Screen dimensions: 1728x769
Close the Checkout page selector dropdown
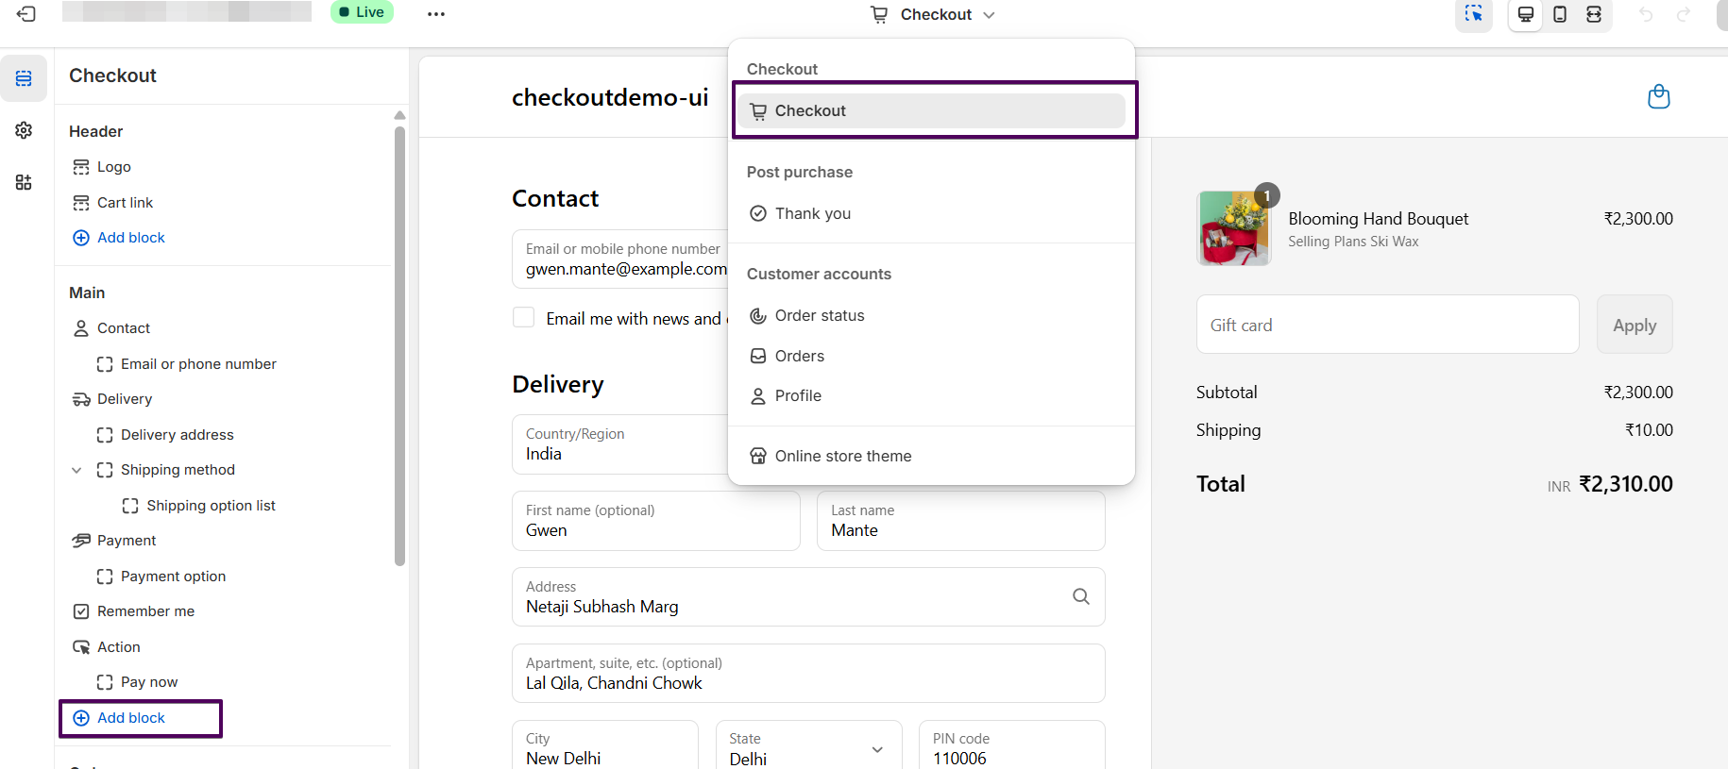point(934,14)
